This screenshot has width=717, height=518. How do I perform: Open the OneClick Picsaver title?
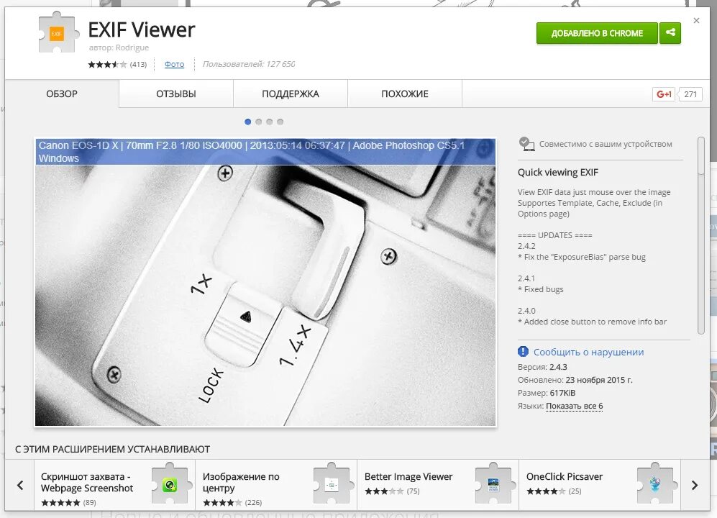coord(565,476)
